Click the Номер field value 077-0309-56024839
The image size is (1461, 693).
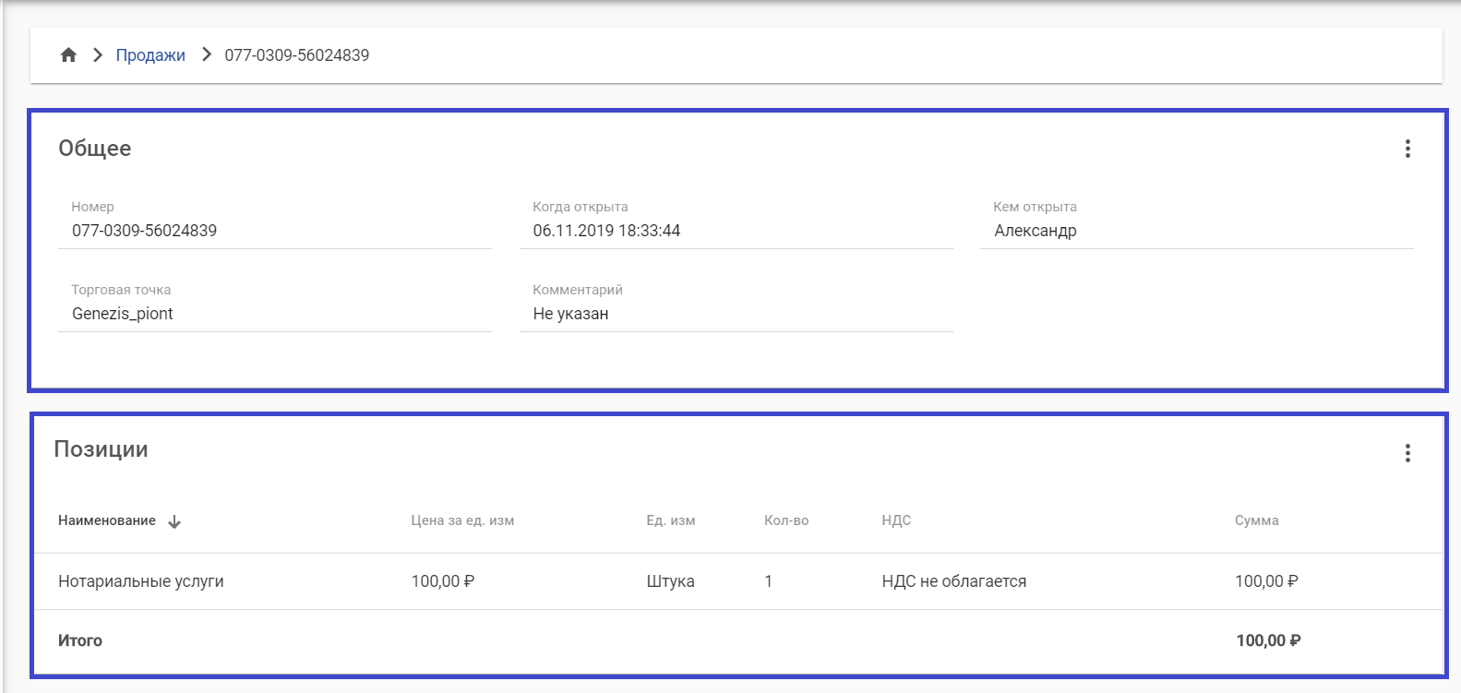pos(145,231)
